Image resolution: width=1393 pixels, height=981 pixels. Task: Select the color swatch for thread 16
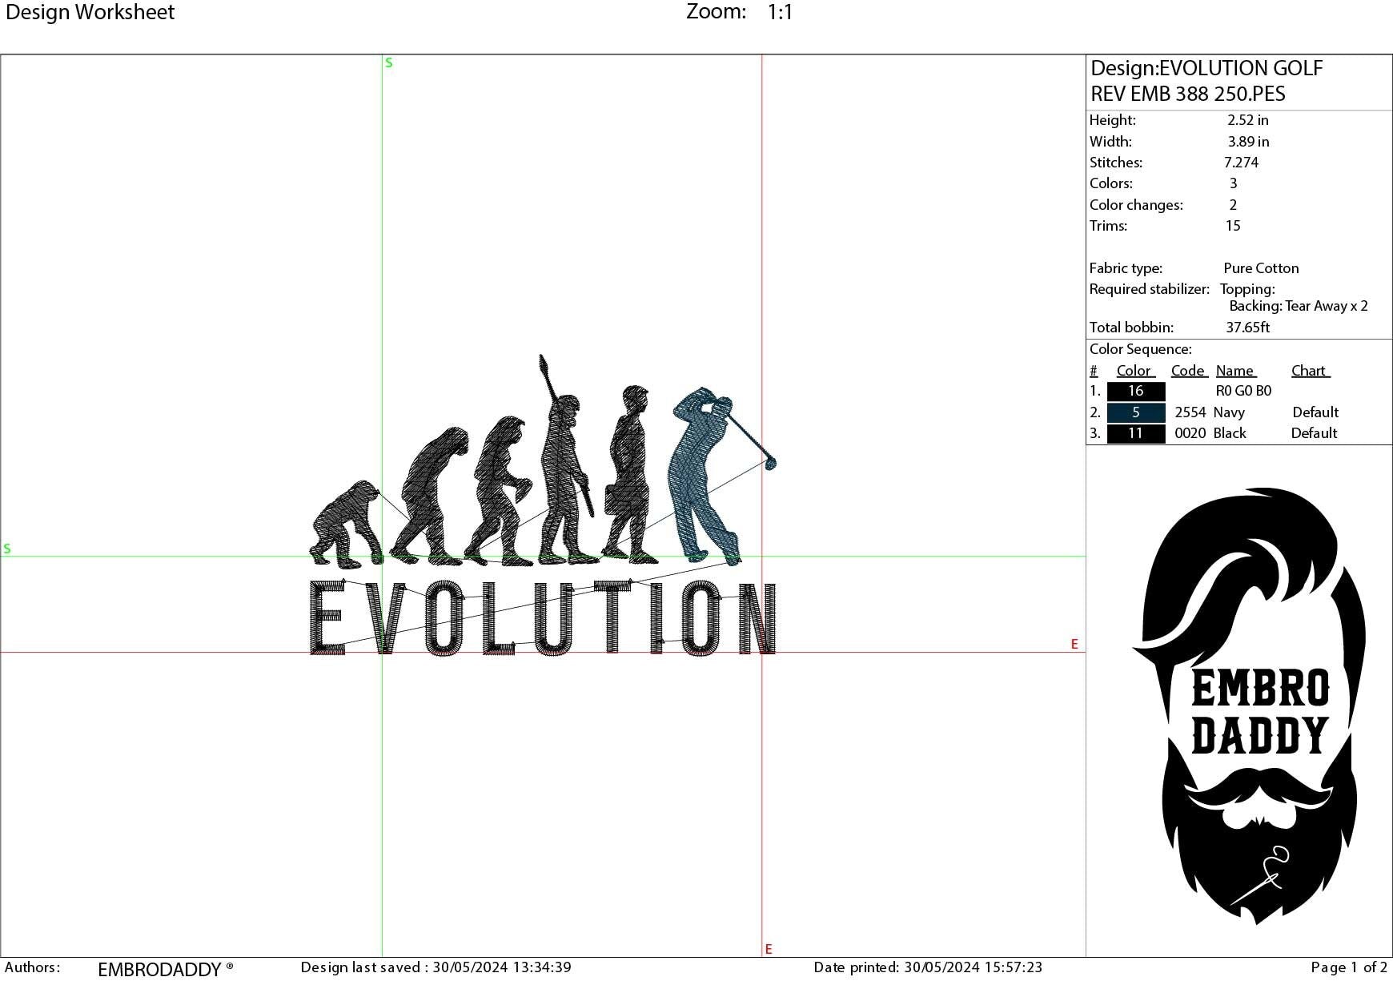pyautogui.click(x=1135, y=391)
